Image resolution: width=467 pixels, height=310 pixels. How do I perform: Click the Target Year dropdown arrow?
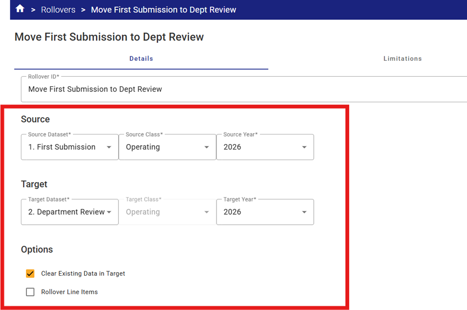(x=304, y=212)
